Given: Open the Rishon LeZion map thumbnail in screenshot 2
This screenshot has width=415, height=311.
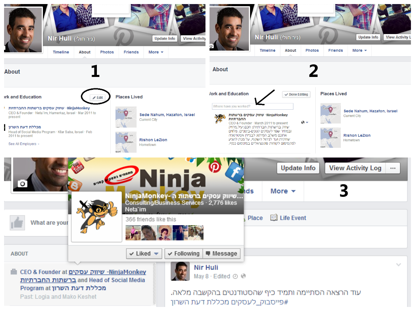Looking at the screenshot, I should click(x=331, y=138).
